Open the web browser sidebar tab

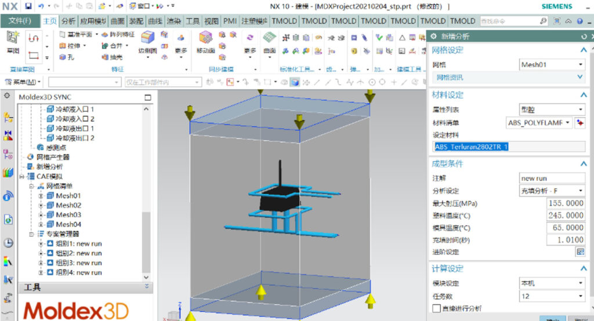coord(8,219)
